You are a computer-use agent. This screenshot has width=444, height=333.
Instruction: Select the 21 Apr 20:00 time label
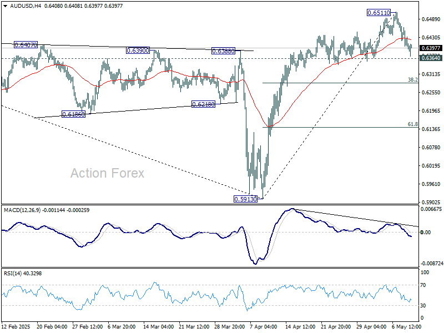click(336, 326)
